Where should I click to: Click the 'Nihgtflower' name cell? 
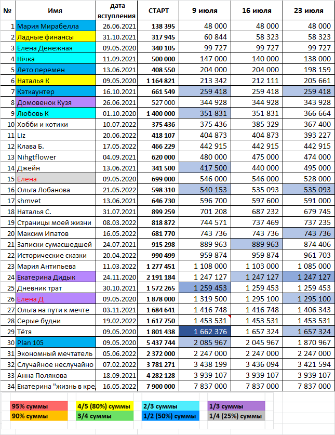pyautogui.click(x=56, y=157)
